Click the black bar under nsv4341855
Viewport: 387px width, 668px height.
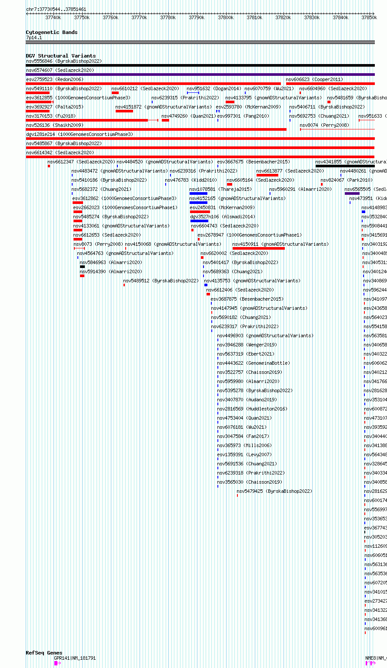345,166
